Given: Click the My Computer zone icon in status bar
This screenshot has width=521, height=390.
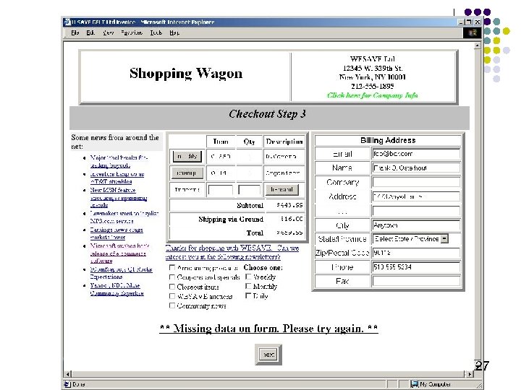Looking at the screenshot, I should (x=414, y=384).
